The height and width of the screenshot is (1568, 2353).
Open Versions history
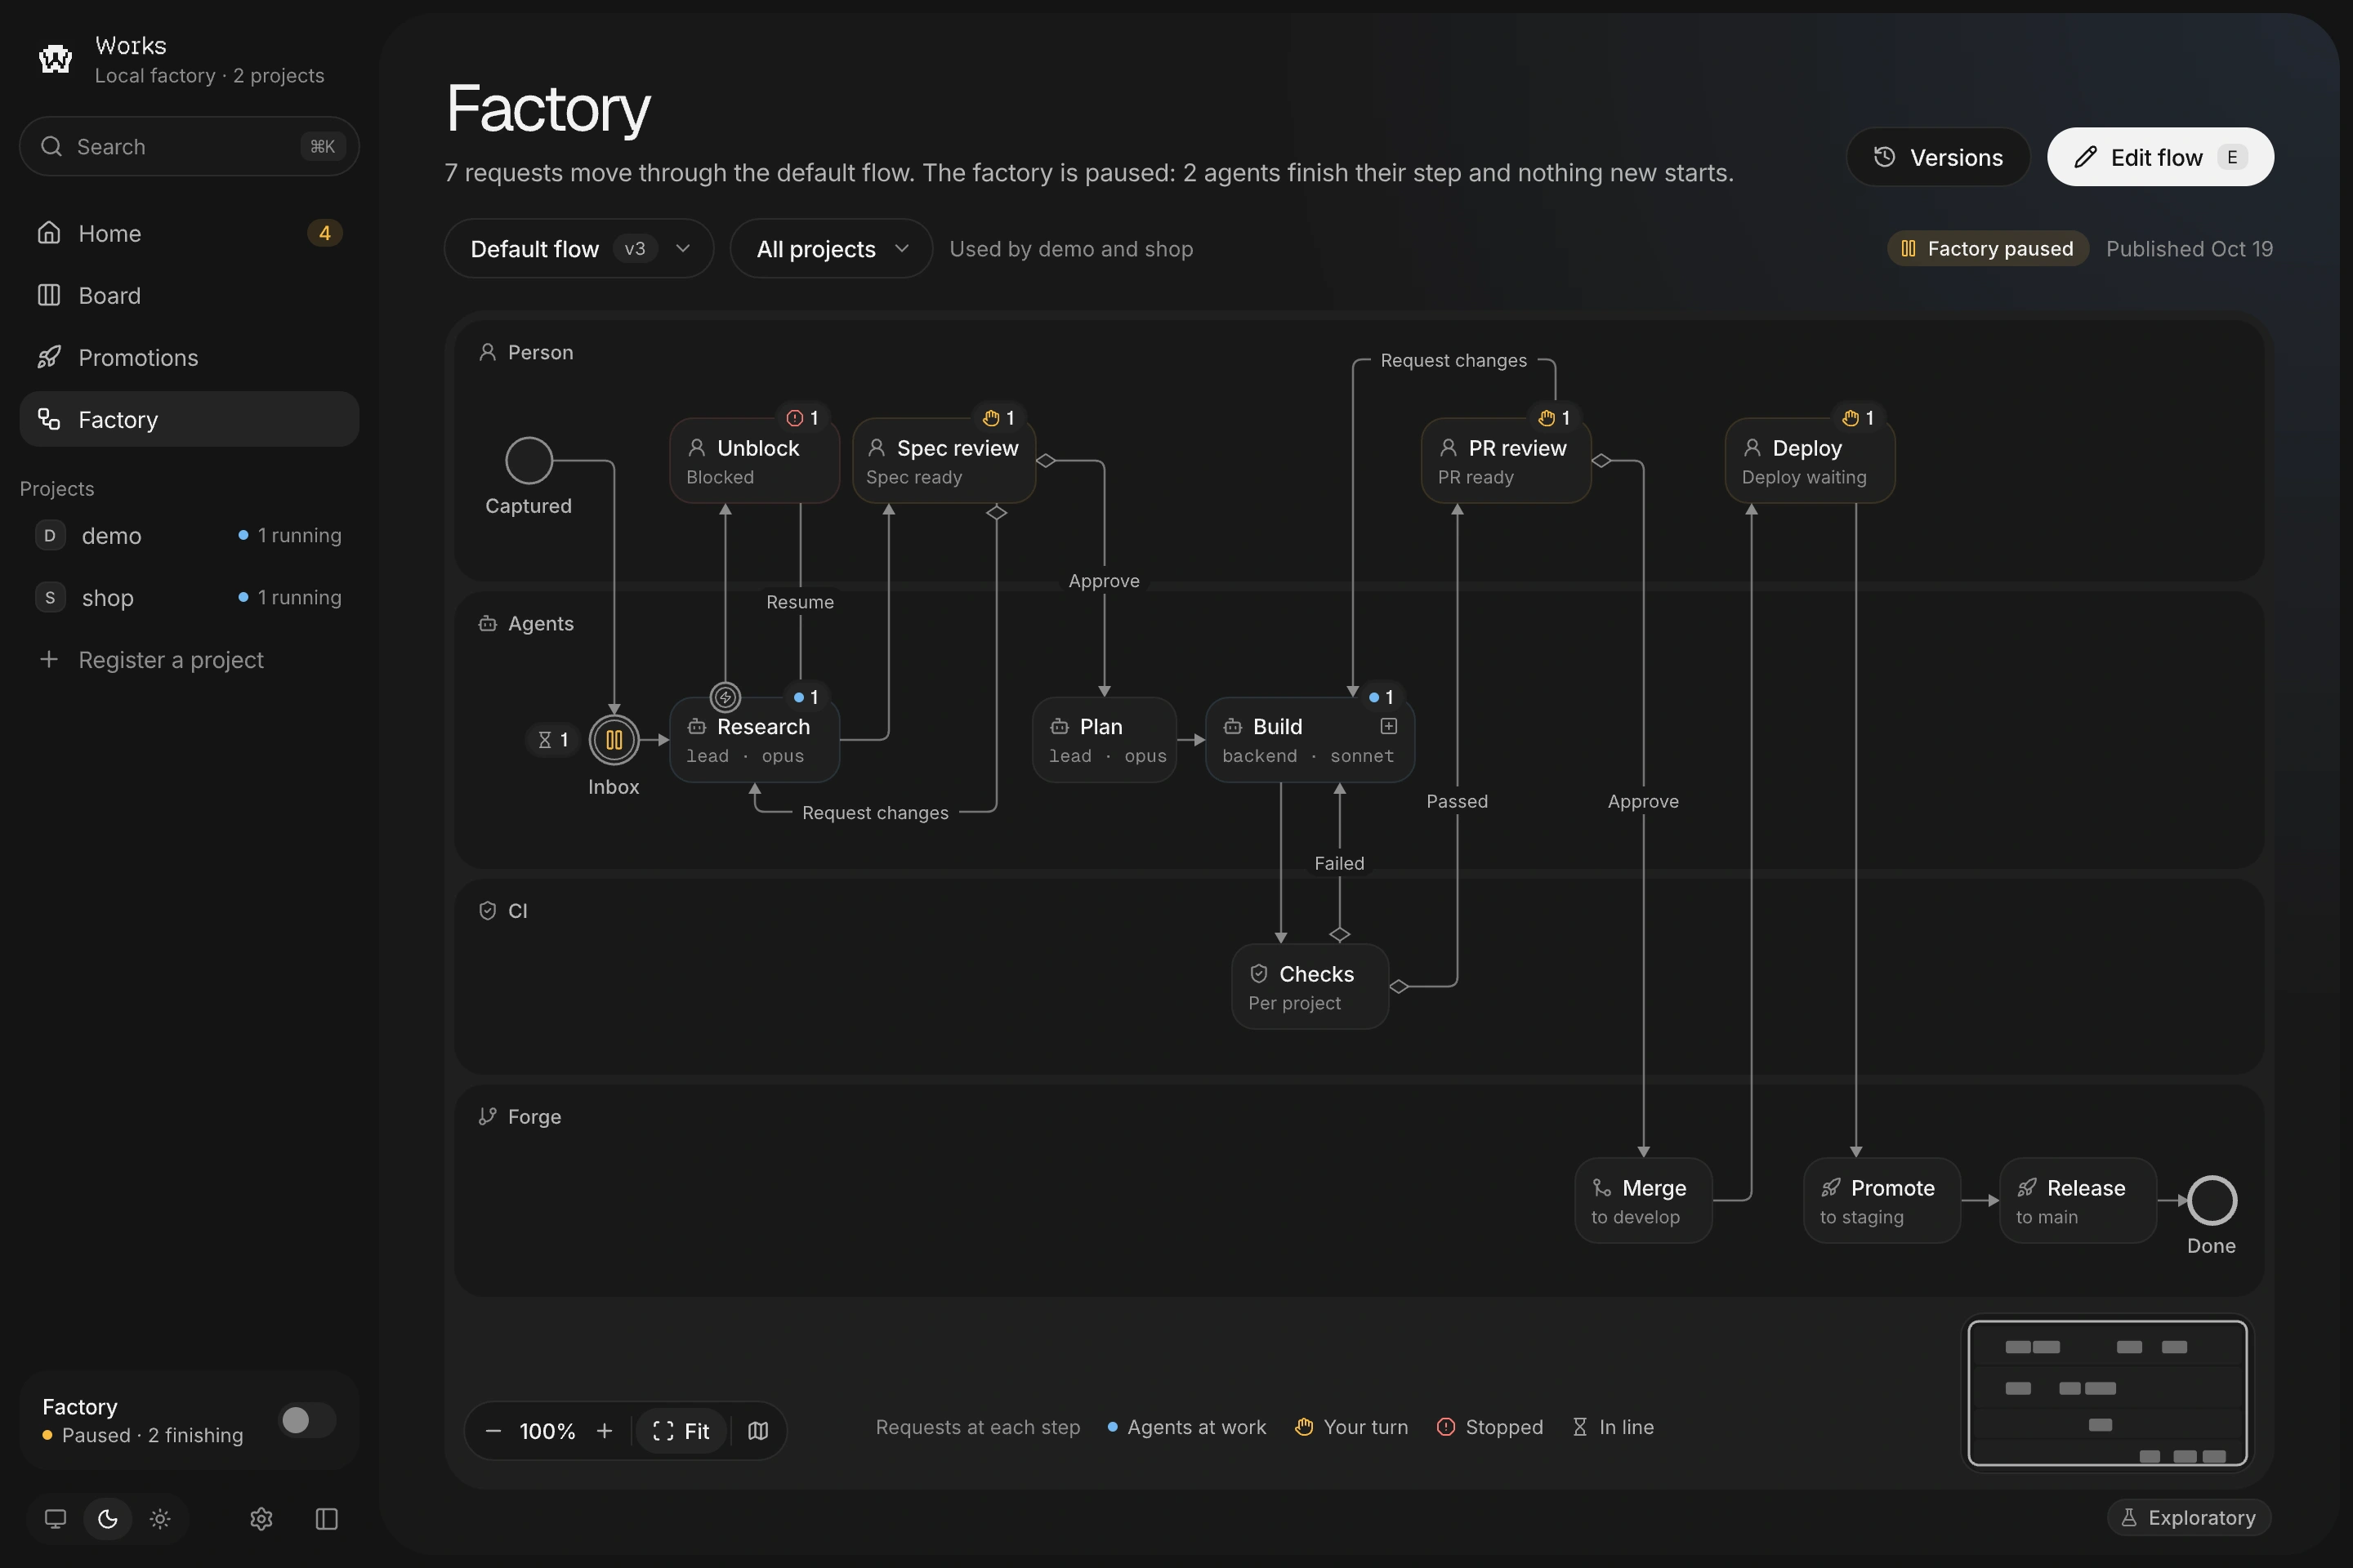click(1938, 157)
